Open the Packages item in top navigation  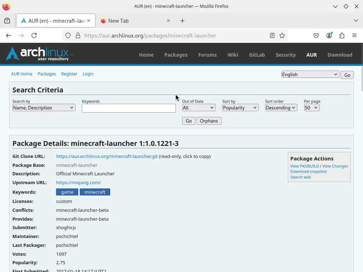coord(176,55)
